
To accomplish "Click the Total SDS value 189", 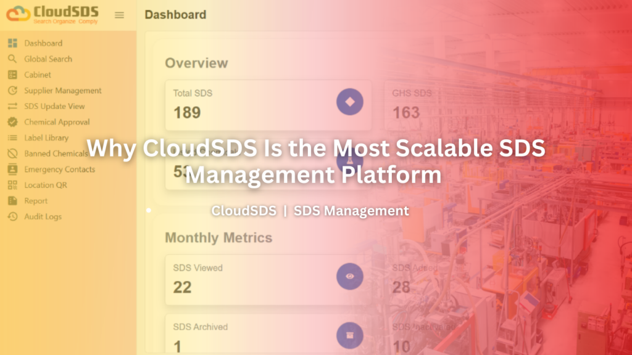I will [187, 113].
